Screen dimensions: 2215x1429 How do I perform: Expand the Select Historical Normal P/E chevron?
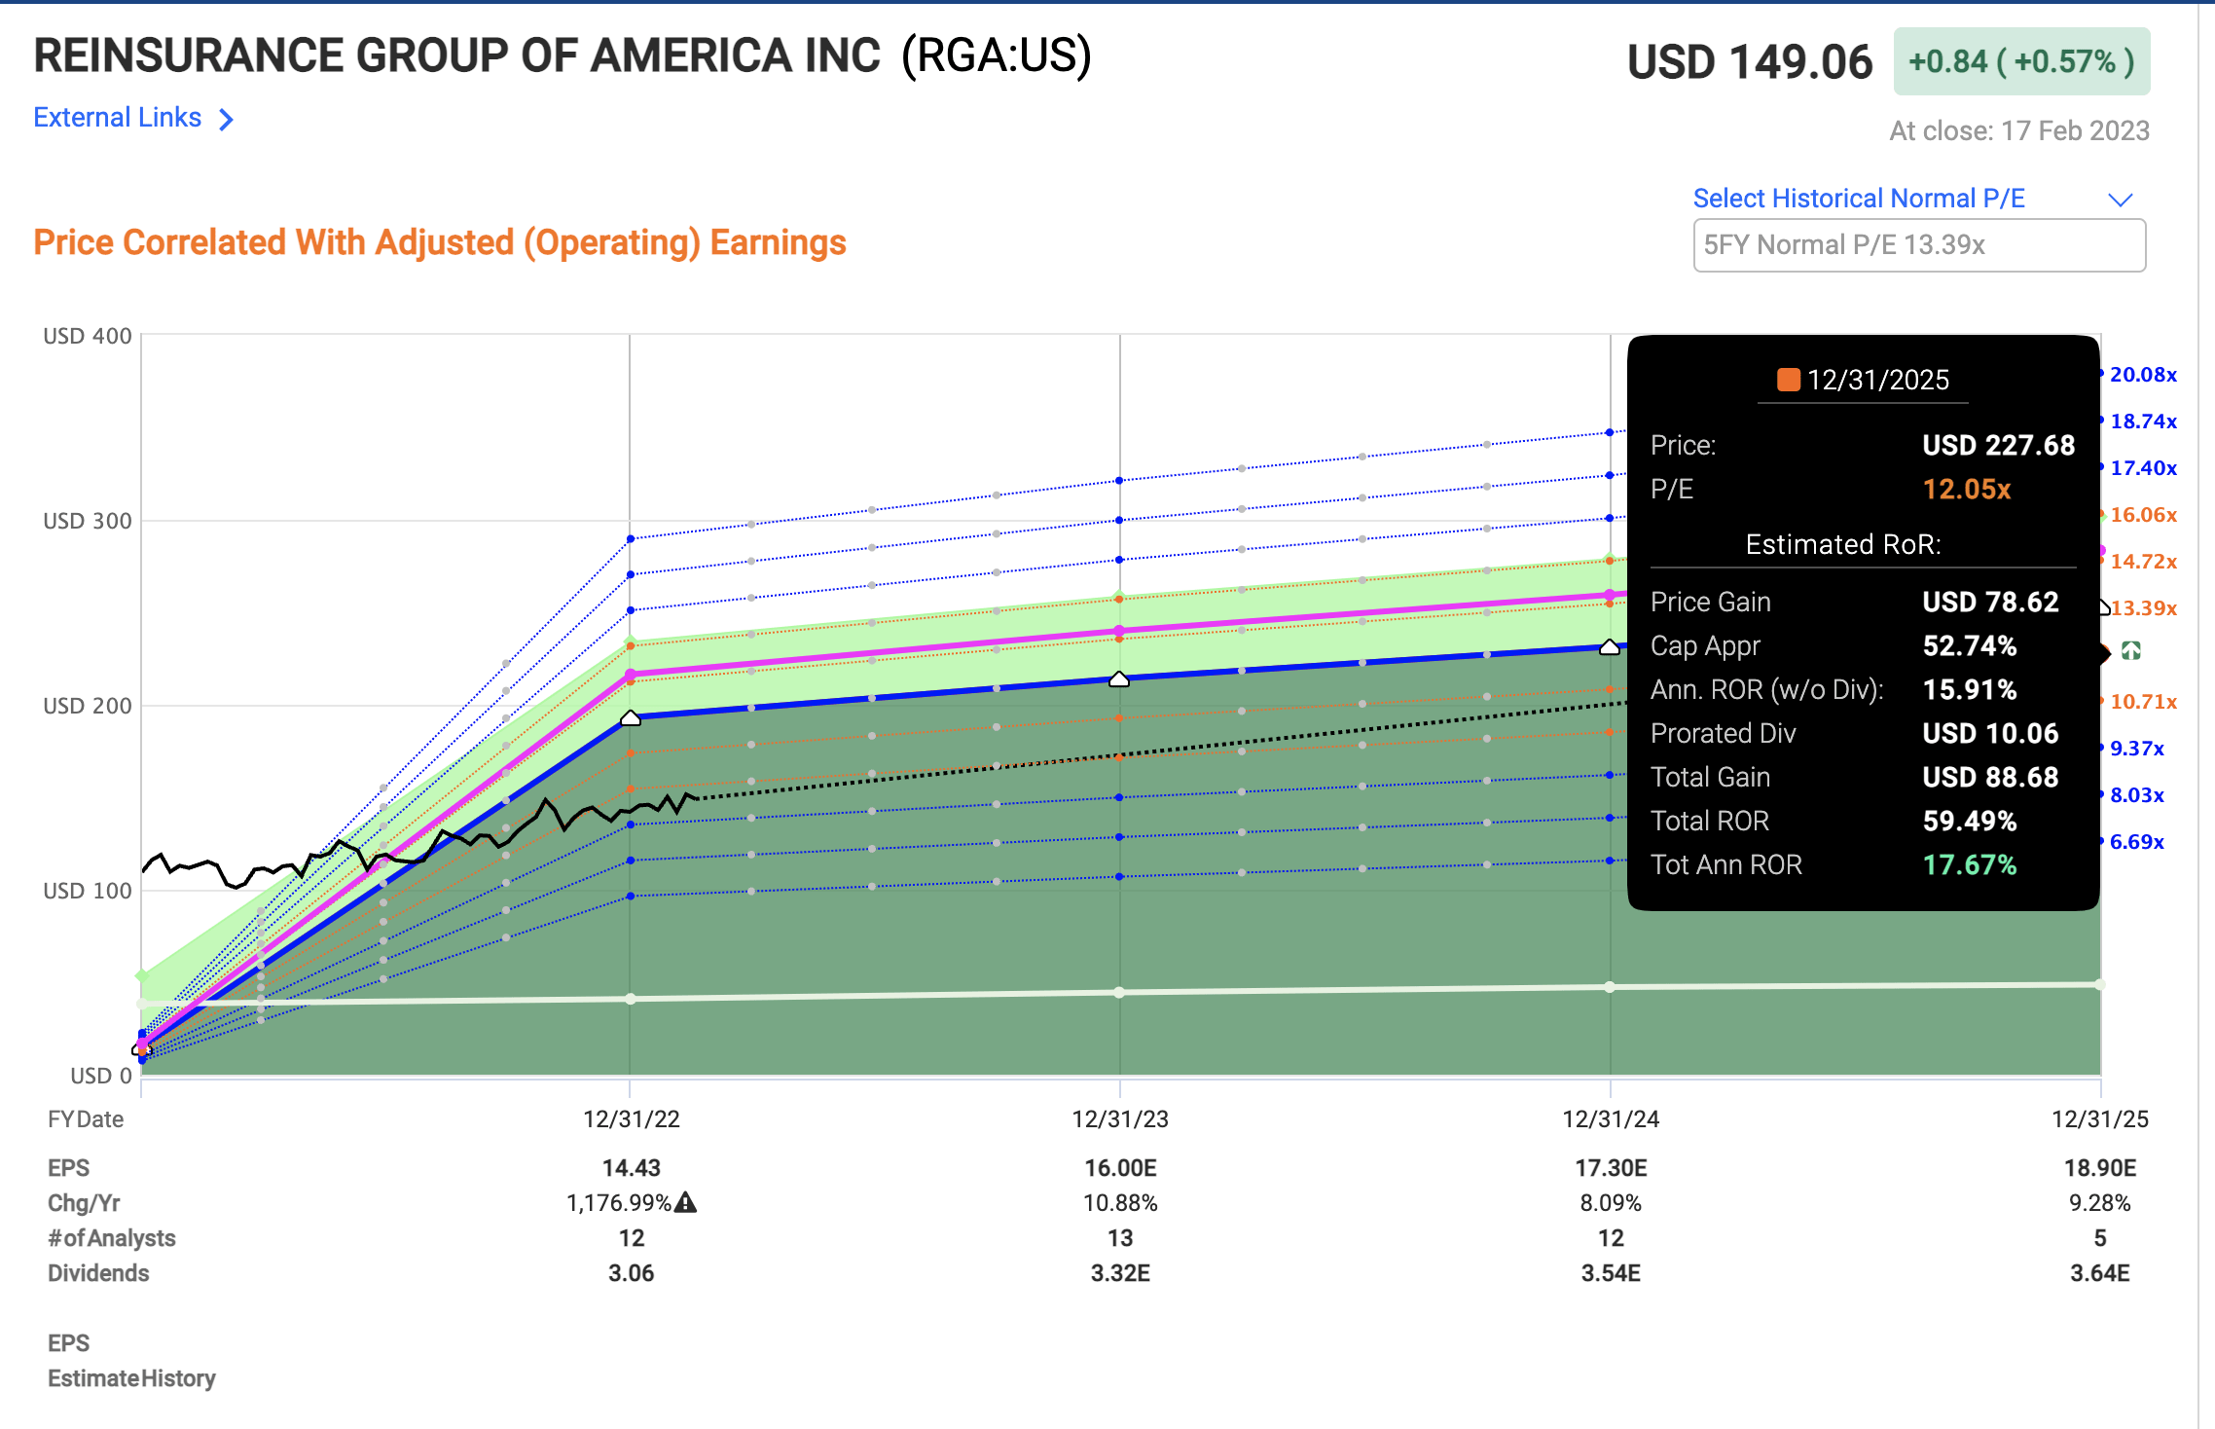(2121, 200)
